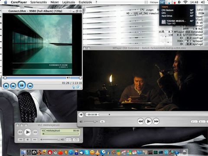This screenshot has width=208, height=156.
Task: Start playback in the MPlayer OSX window
Action: [148, 121]
